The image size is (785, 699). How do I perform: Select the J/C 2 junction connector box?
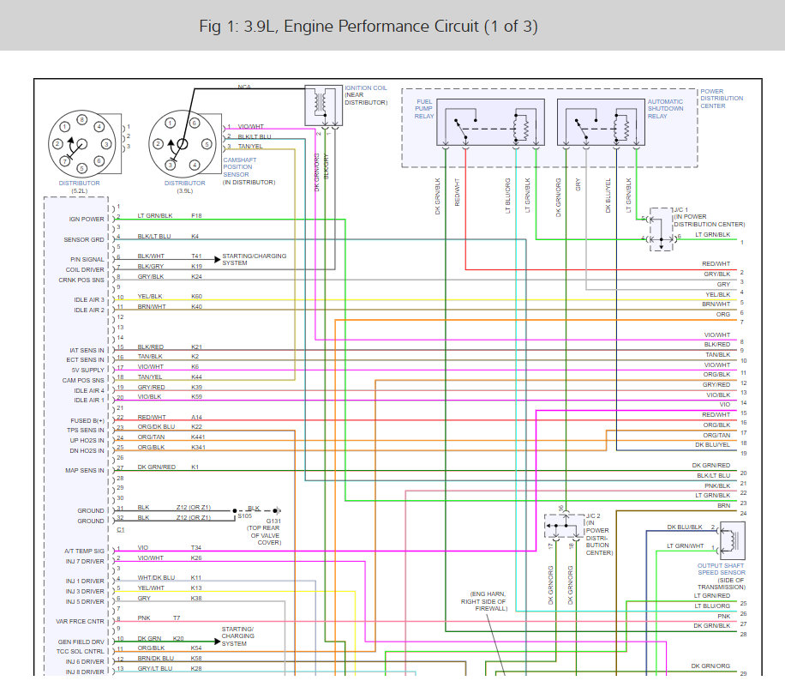(565, 526)
